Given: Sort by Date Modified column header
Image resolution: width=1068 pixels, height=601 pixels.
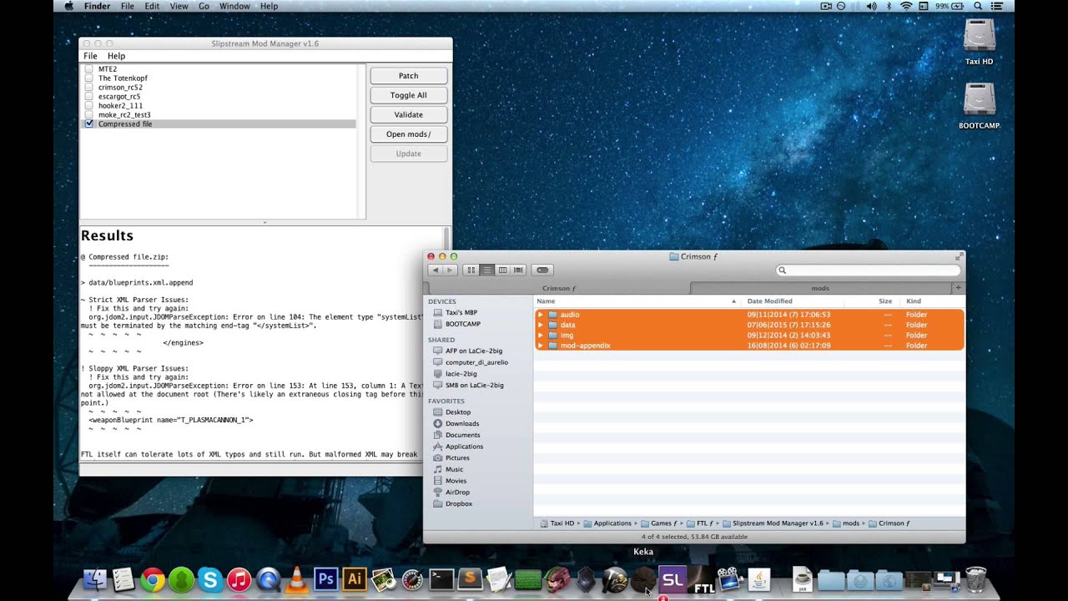Looking at the screenshot, I should pyautogui.click(x=793, y=301).
